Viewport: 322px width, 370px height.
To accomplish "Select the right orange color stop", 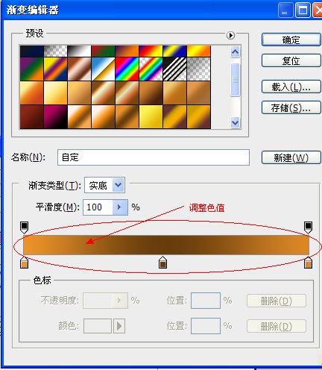I will pos(308,263).
